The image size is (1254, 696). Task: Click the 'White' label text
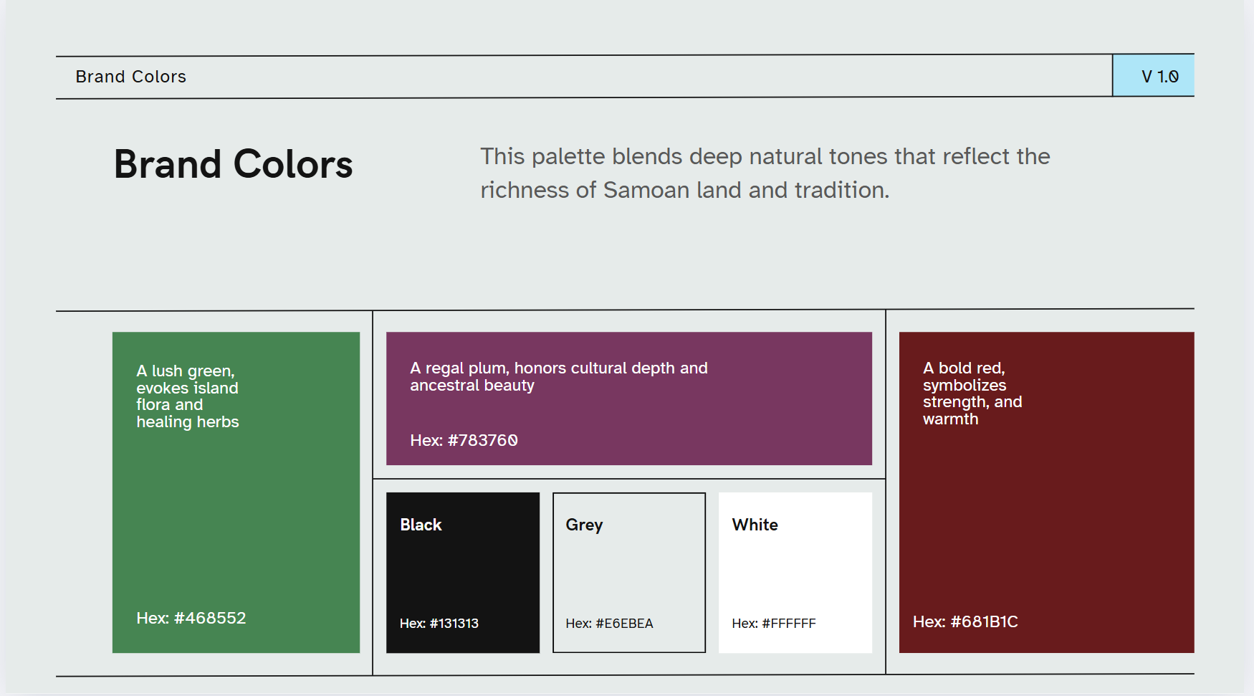coord(755,525)
